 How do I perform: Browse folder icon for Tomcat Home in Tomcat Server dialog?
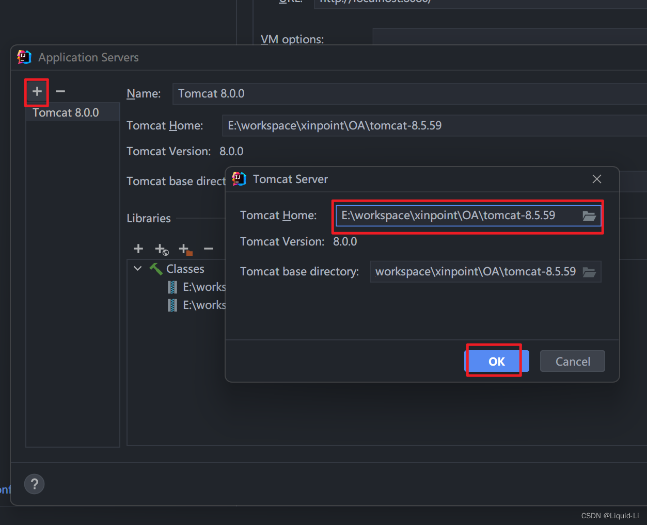[589, 216]
